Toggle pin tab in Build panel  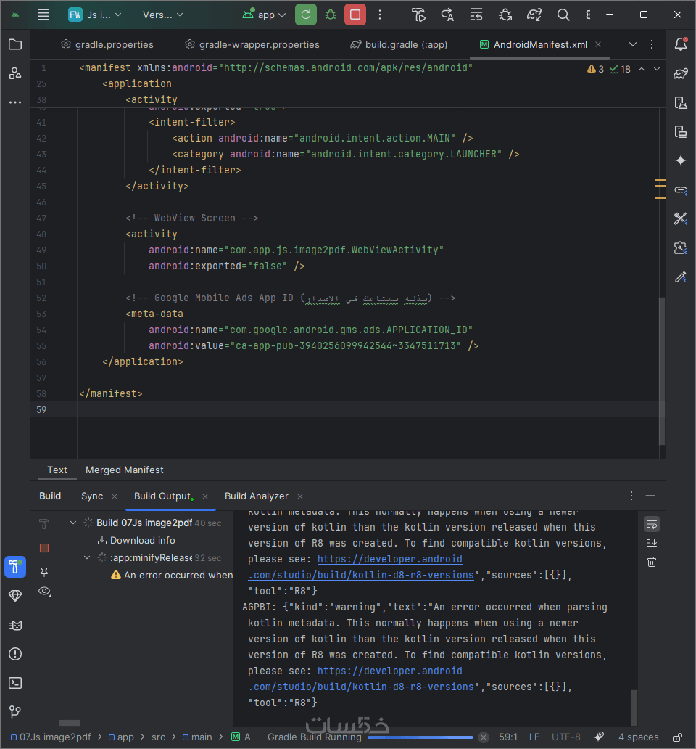point(44,571)
